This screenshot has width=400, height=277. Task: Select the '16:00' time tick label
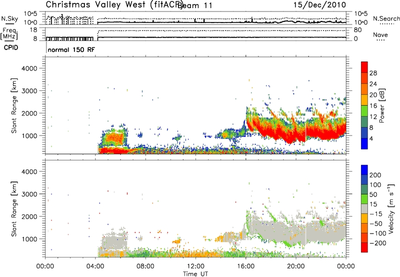(x=245, y=266)
